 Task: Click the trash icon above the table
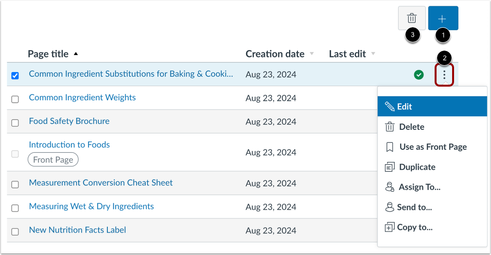pyautogui.click(x=412, y=18)
